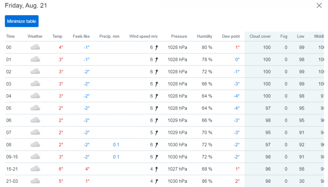
Task: Click the Feels like column header
Action: [81, 36]
